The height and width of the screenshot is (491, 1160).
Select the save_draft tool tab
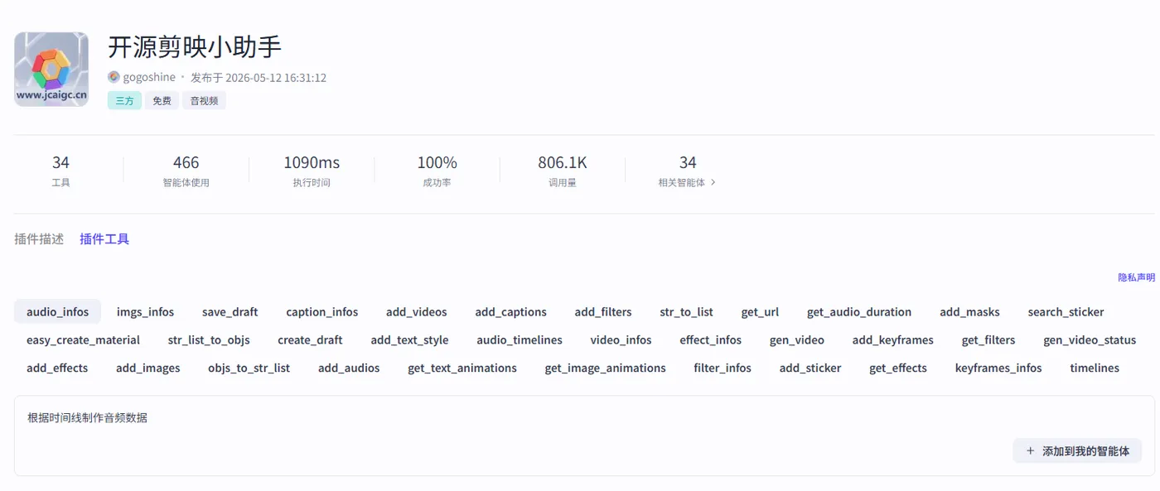tap(230, 312)
